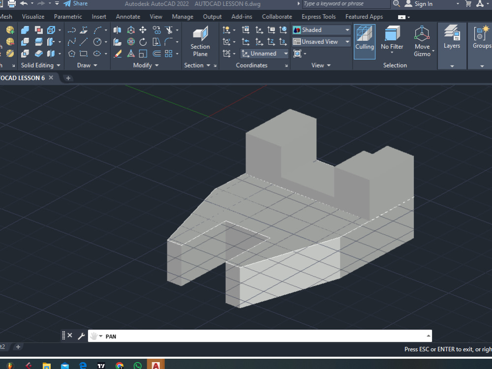Open the command line customize wrench
The image size is (492, 369).
81,336
